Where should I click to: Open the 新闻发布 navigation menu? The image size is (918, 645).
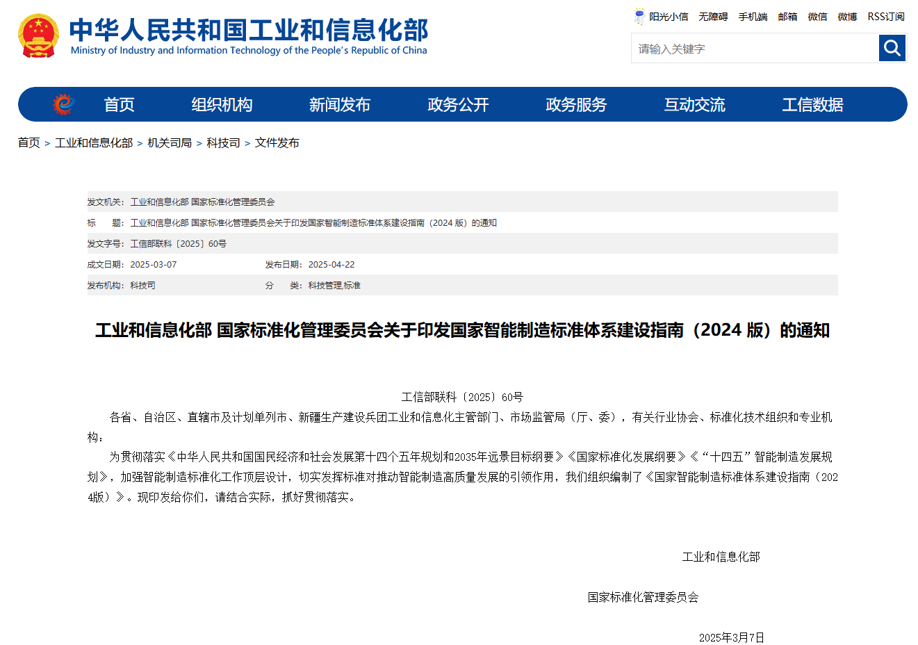pyautogui.click(x=340, y=105)
